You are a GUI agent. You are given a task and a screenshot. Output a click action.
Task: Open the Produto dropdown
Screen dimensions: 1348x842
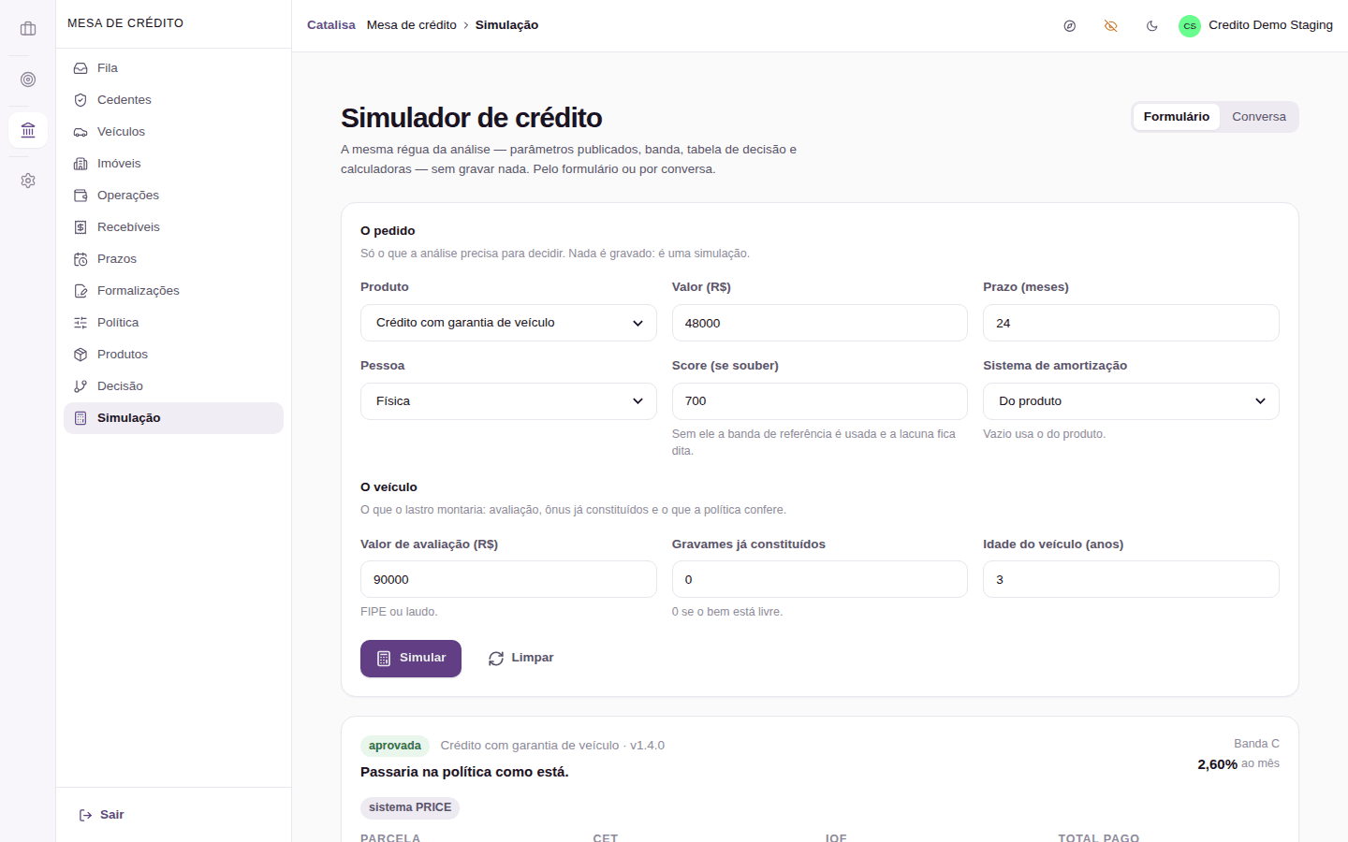pyautogui.click(x=508, y=323)
